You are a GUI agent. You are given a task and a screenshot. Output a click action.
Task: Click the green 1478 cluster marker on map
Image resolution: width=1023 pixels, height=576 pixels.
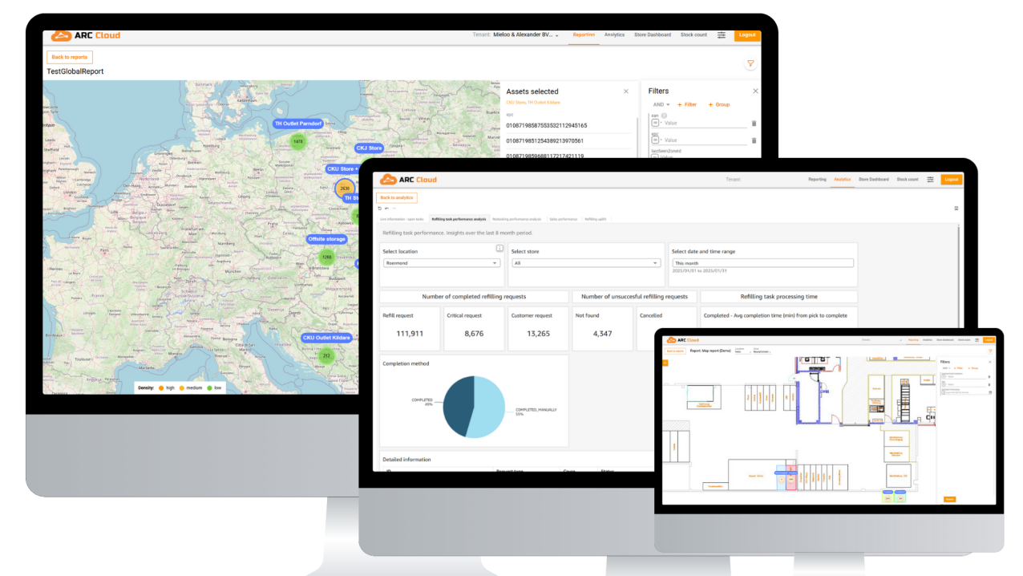tap(297, 141)
